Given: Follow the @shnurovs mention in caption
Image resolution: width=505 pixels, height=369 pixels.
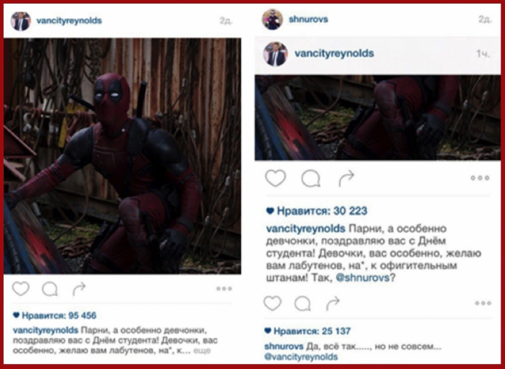Looking at the screenshot, I should point(362,277).
